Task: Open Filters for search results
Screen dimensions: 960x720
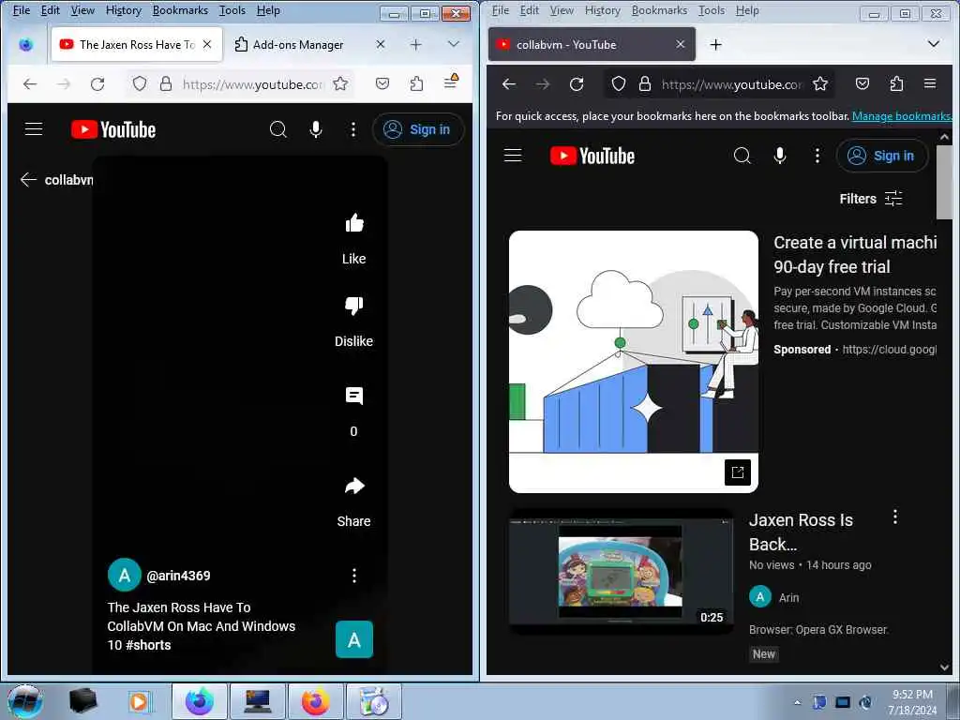Action: coord(871,199)
